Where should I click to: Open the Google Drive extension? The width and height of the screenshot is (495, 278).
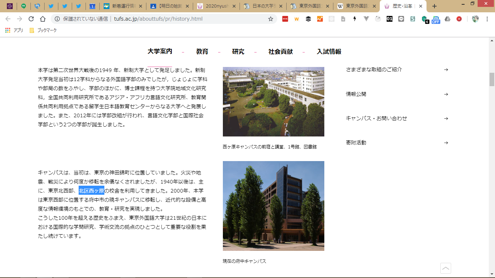(x=448, y=19)
